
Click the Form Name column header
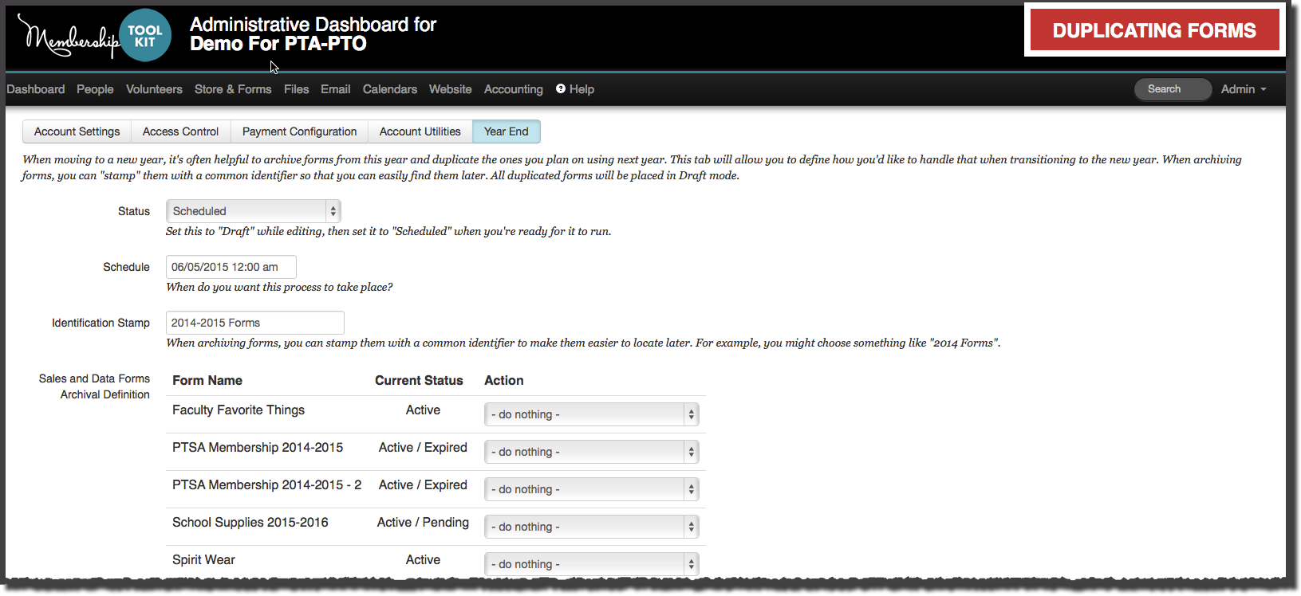click(207, 380)
